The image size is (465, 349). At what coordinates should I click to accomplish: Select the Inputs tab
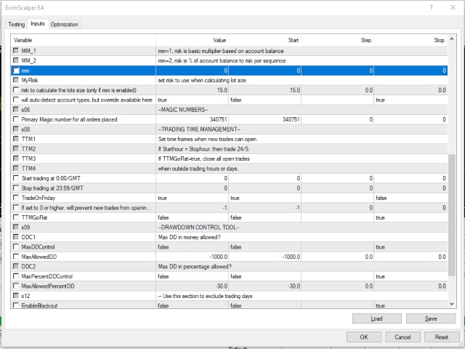[38, 24]
